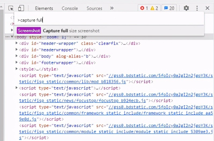The width and height of the screenshot is (214, 141).
Task: Switch to the Console tab
Action: [70, 8]
